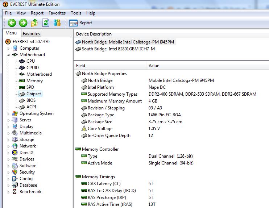Image resolution: width=269 pixels, height=208 pixels.
Task: Select the ACPI tree item
Action: (x=31, y=107)
